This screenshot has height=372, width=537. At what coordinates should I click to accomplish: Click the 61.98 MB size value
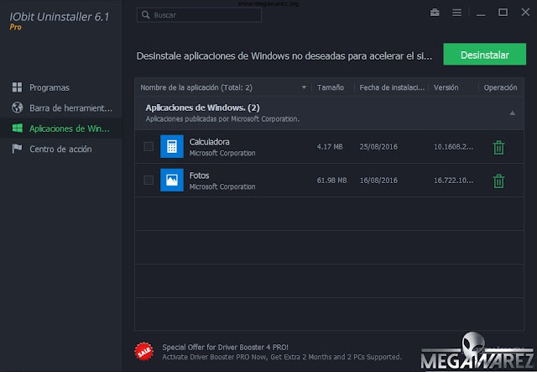[331, 181]
